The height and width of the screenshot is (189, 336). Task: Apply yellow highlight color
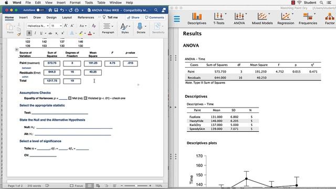(x=81, y=33)
